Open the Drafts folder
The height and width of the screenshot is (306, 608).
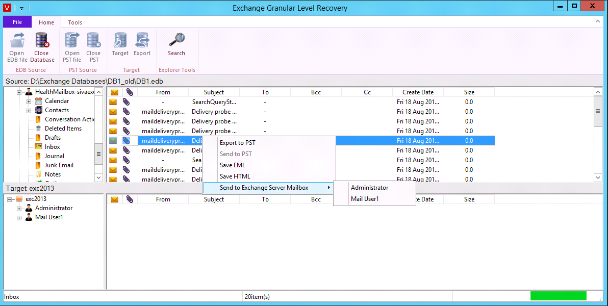click(x=53, y=138)
